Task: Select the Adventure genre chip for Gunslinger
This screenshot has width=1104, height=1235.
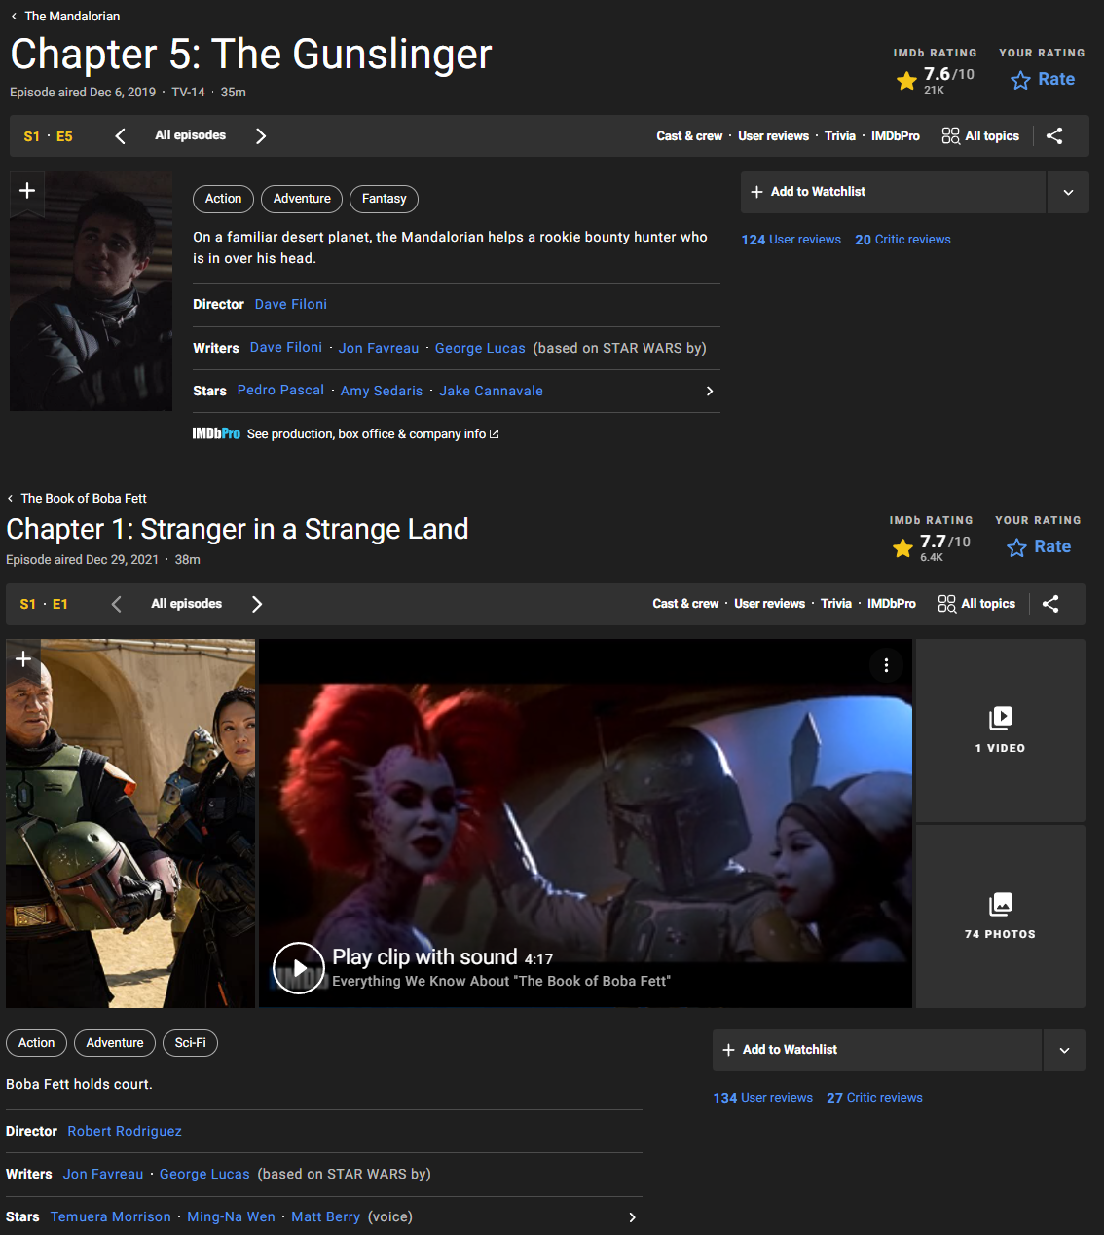Action: pyautogui.click(x=302, y=199)
